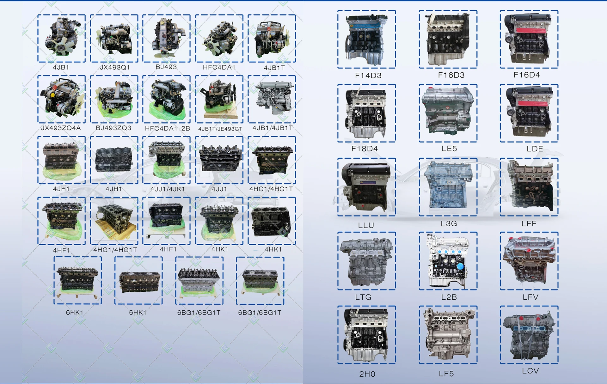Screen dimensions: 607x384
Task: Select the LTG engine image
Action: pyautogui.click(x=366, y=261)
